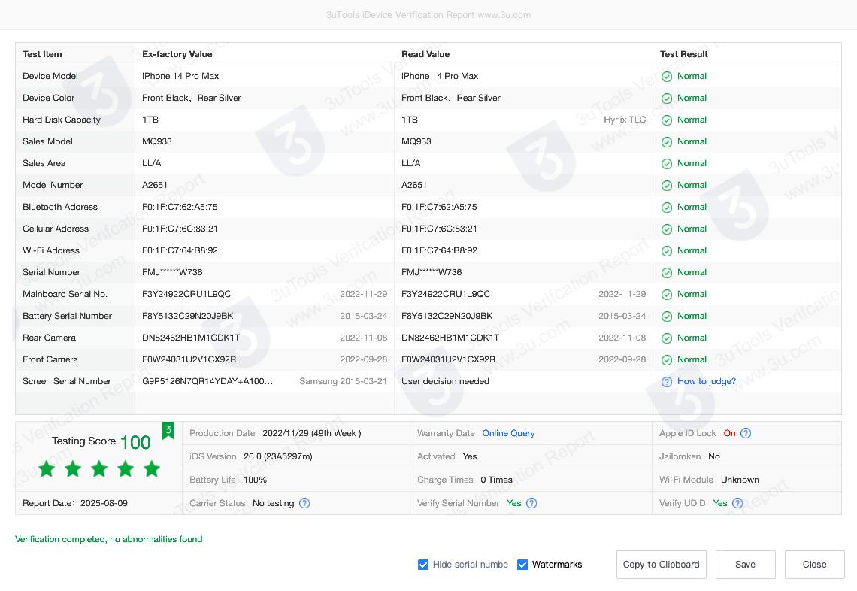
Task: Click the Wi-Fi Address Normal checkmark icon
Action: tap(666, 251)
